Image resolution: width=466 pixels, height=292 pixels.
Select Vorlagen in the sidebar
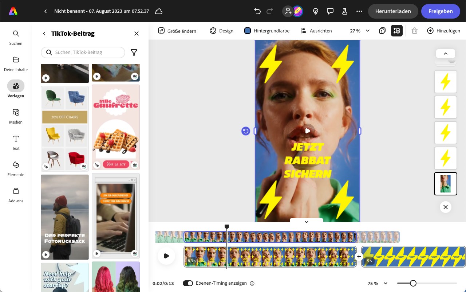(16, 90)
